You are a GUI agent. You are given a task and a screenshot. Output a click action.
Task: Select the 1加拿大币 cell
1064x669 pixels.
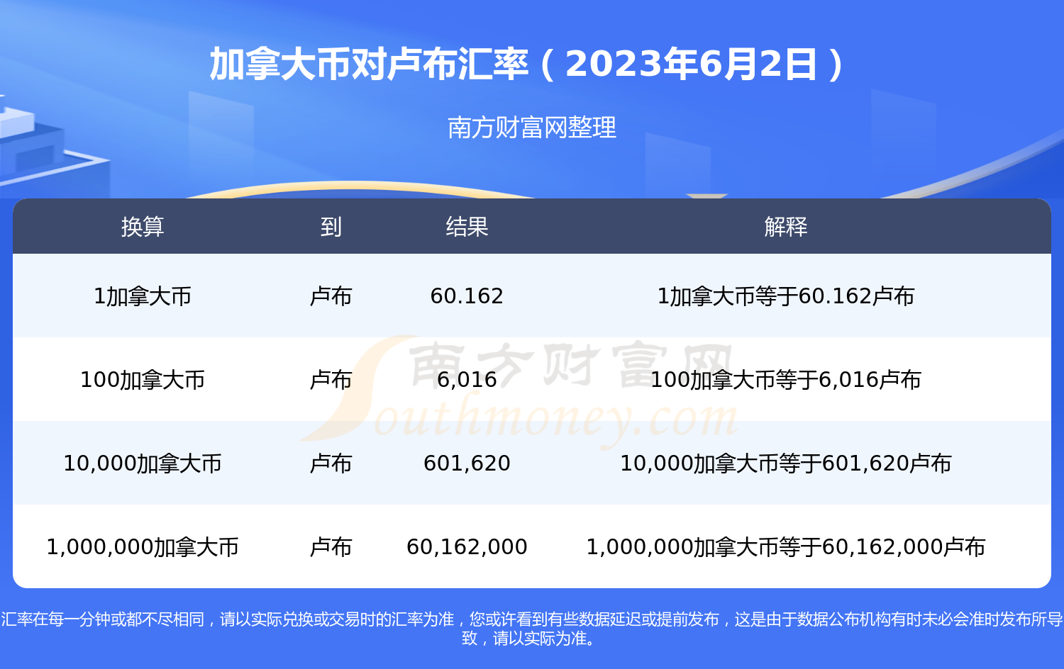click(x=143, y=296)
